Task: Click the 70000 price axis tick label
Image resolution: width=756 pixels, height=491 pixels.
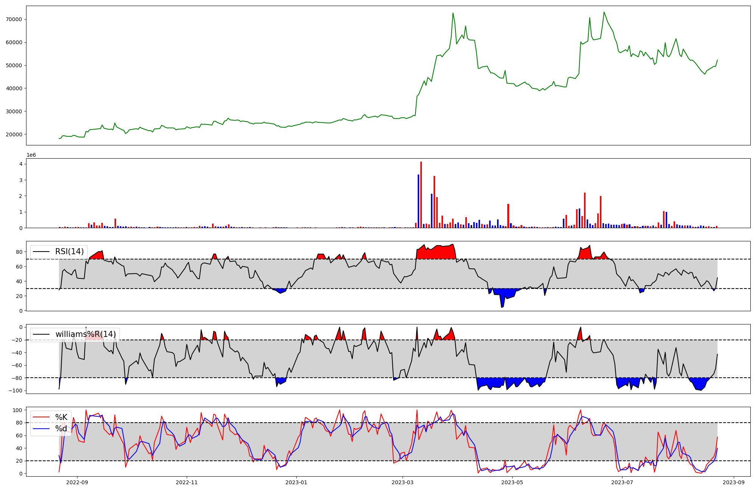Action: (x=14, y=19)
